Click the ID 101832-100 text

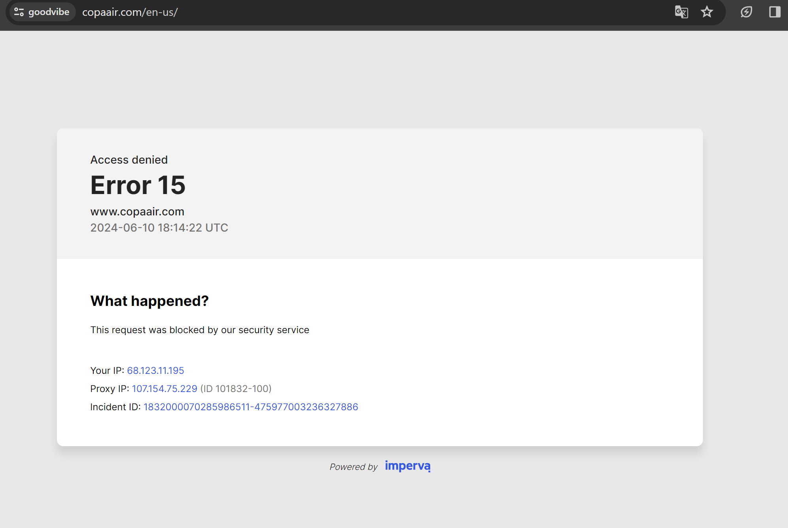pos(236,388)
